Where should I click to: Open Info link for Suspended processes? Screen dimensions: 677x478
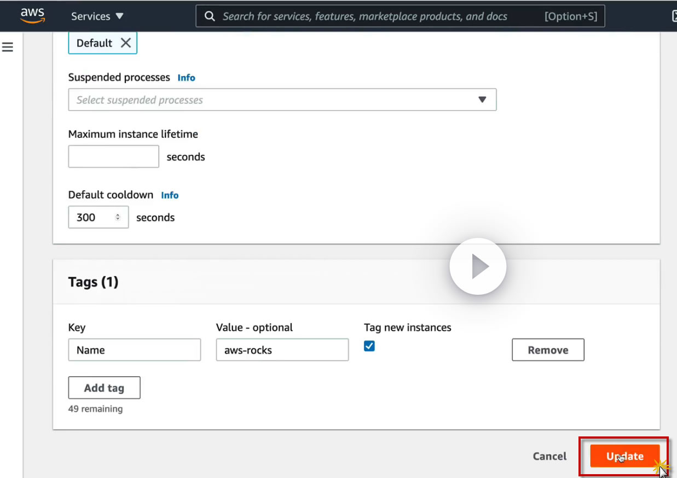click(186, 78)
